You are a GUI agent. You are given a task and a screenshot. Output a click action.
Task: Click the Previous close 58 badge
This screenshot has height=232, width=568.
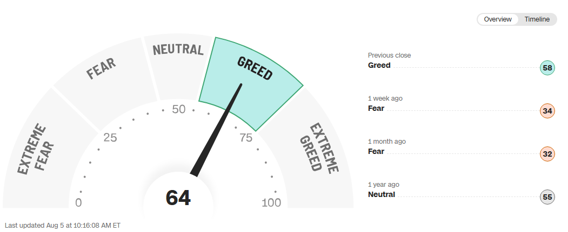(x=547, y=68)
